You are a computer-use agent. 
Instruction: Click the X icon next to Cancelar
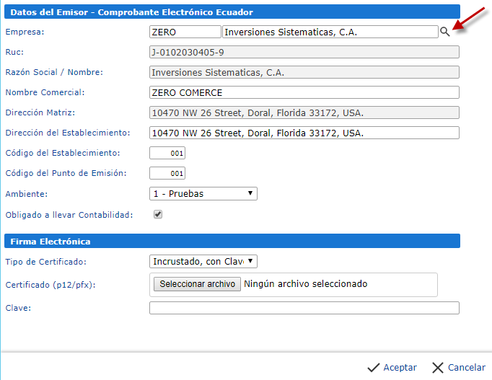point(437,368)
